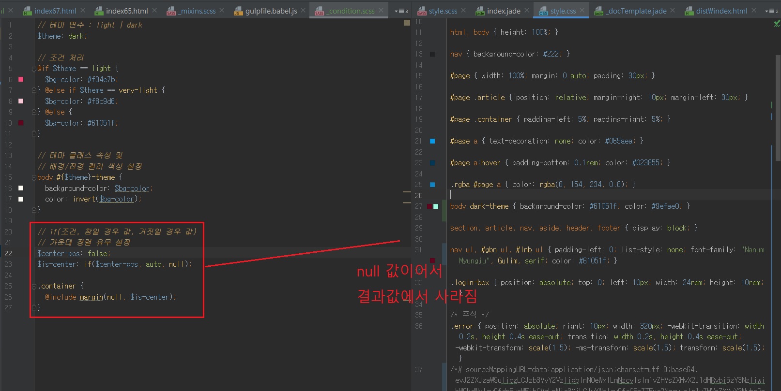
Task: Click the green inspection checkmark in right editor
Action: 777,23
